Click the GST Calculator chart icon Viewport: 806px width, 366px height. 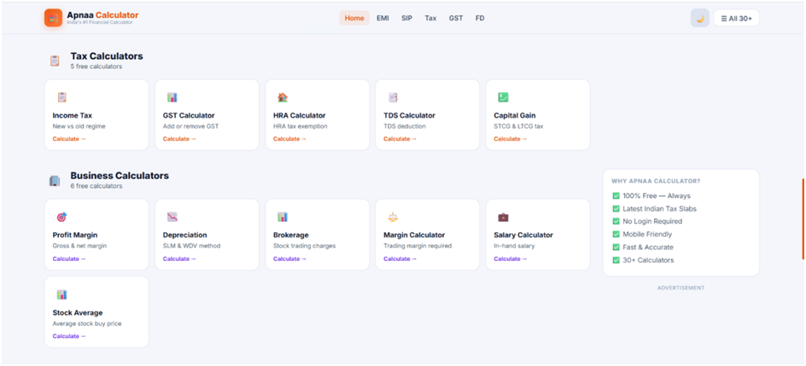coord(172,97)
